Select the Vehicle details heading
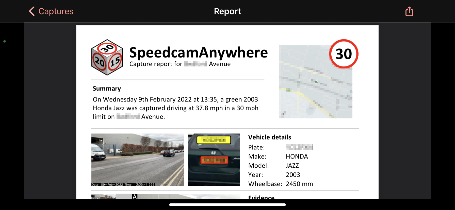Viewport: 455px width, 210px height. click(270, 137)
